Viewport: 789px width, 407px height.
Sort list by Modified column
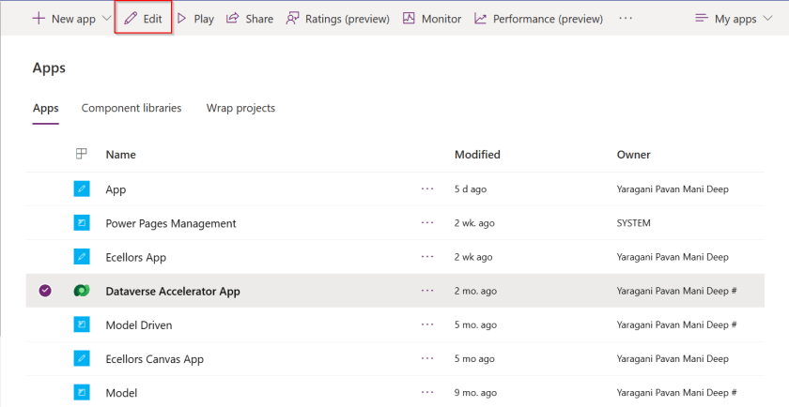click(477, 154)
